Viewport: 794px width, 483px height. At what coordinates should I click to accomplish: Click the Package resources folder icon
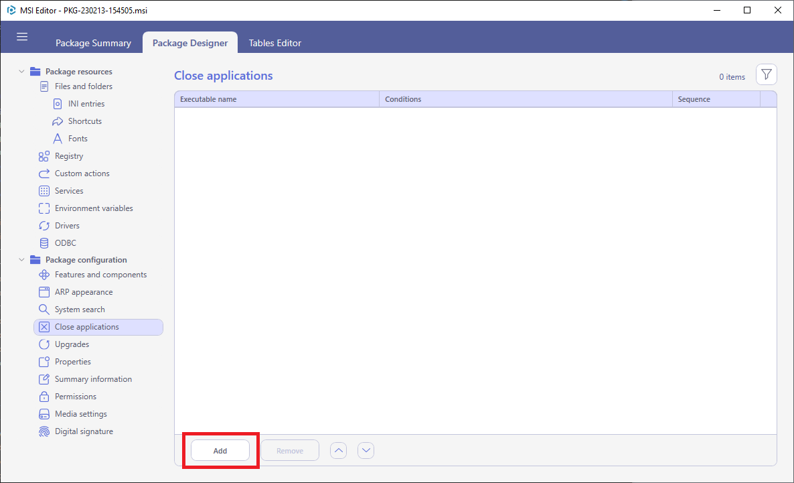point(35,72)
